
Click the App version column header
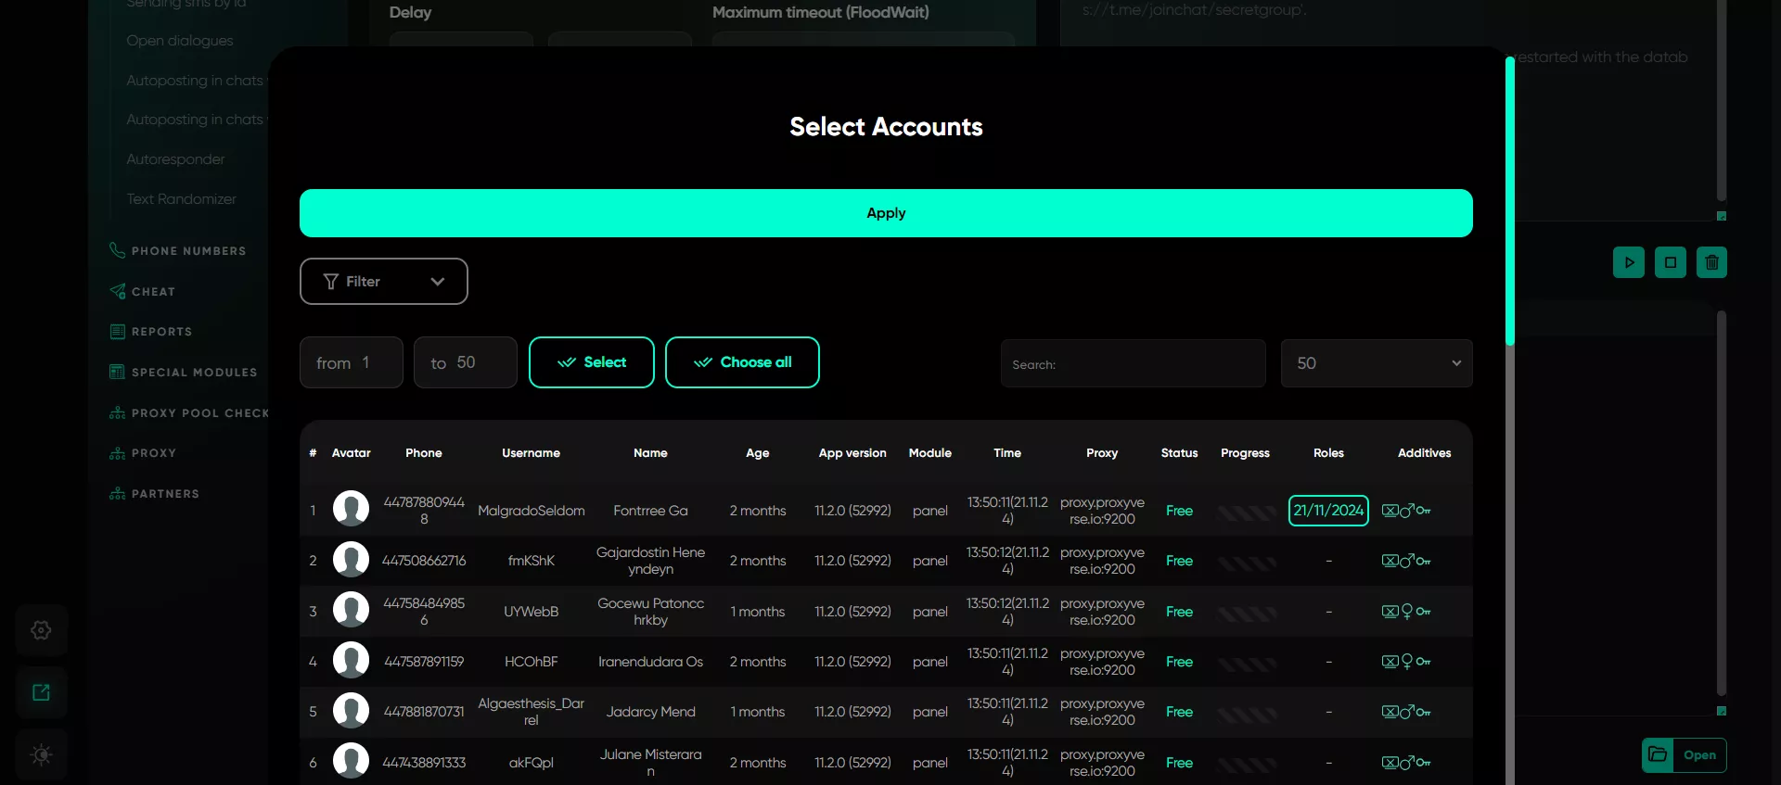852,453
